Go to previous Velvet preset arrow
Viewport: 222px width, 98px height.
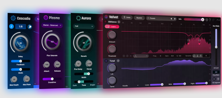point(171,19)
